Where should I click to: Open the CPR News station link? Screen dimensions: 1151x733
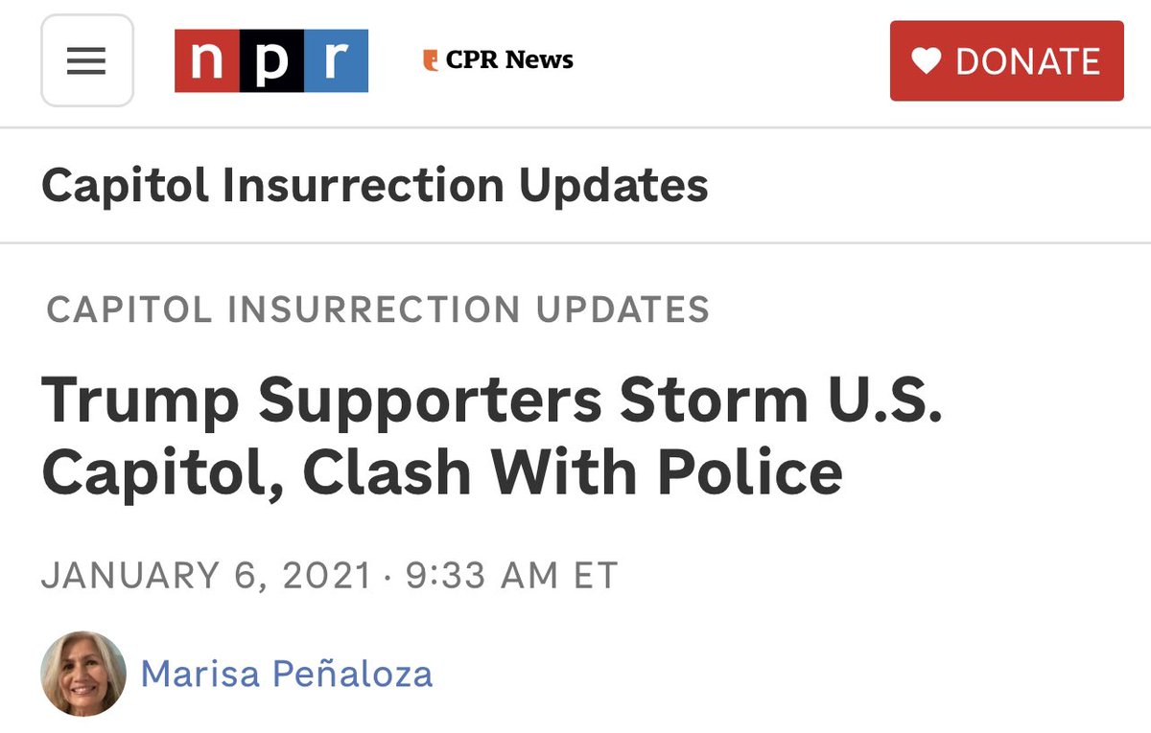click(499, 60)
